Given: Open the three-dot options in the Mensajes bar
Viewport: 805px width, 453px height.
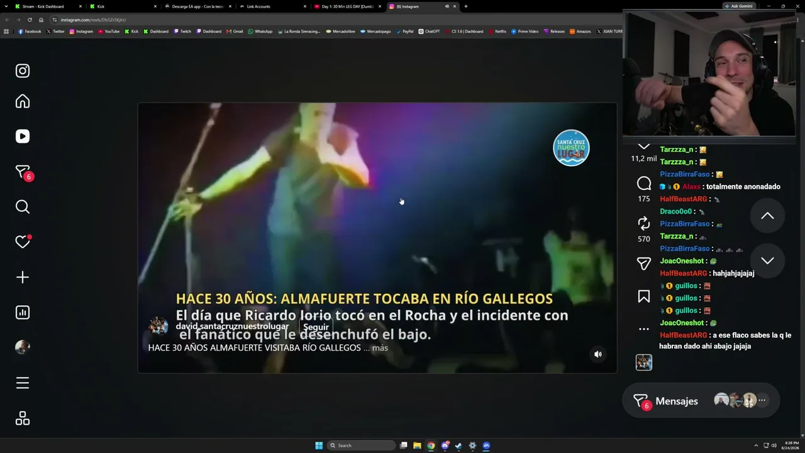Looking at the screenshot, I should click(762, 400).
